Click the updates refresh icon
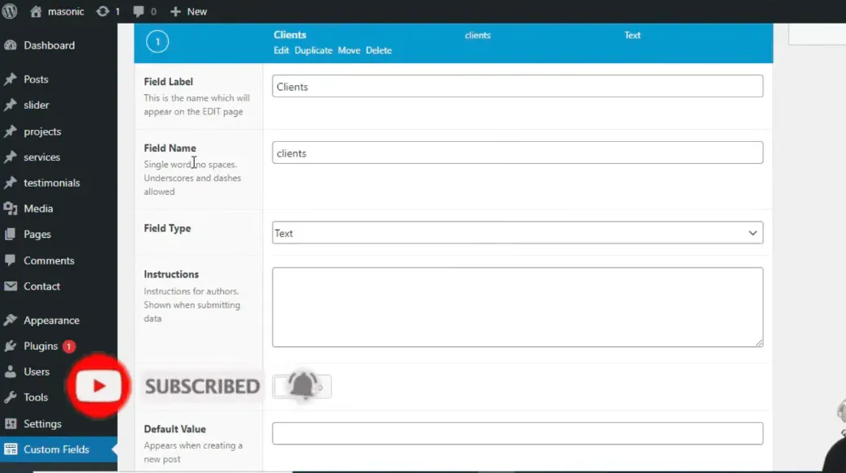Viewport: 846px width, 473px height. 103,11
